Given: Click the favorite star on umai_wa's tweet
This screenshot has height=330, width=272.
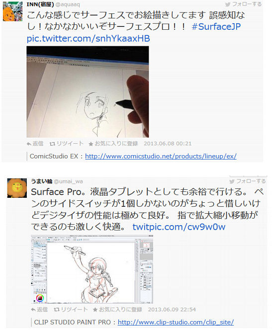Looking at the screenshot, I should [x=95, y=310].
